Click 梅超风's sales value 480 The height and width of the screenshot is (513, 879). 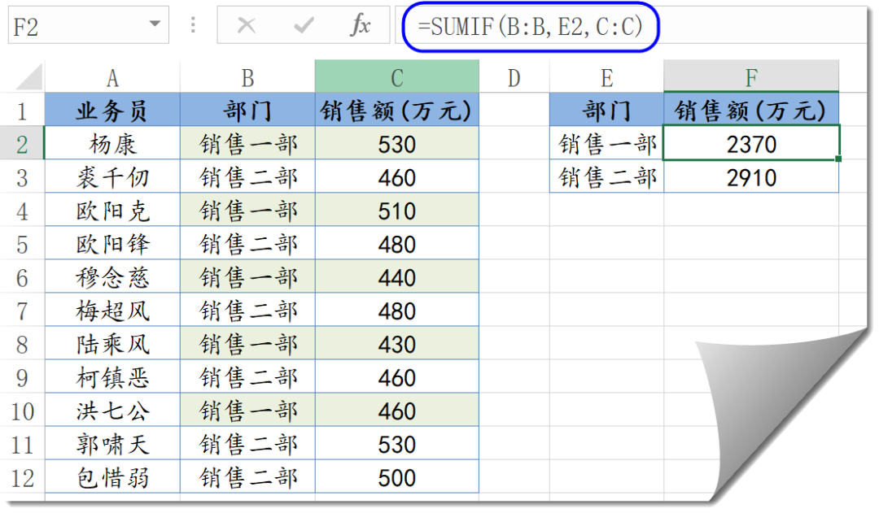(x=397, y=311)
